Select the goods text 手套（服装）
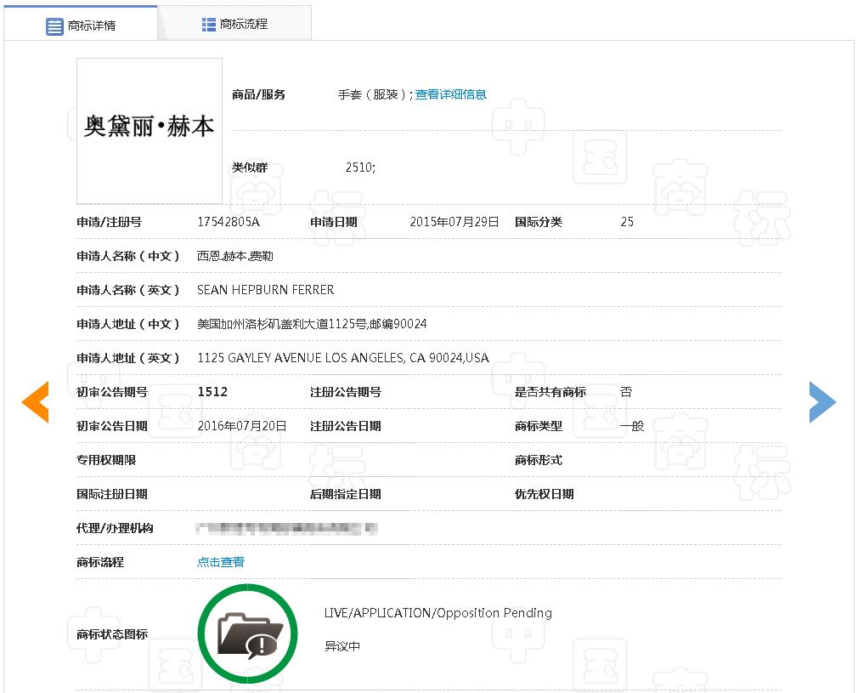858x693 pixels. tap(372, 94)
